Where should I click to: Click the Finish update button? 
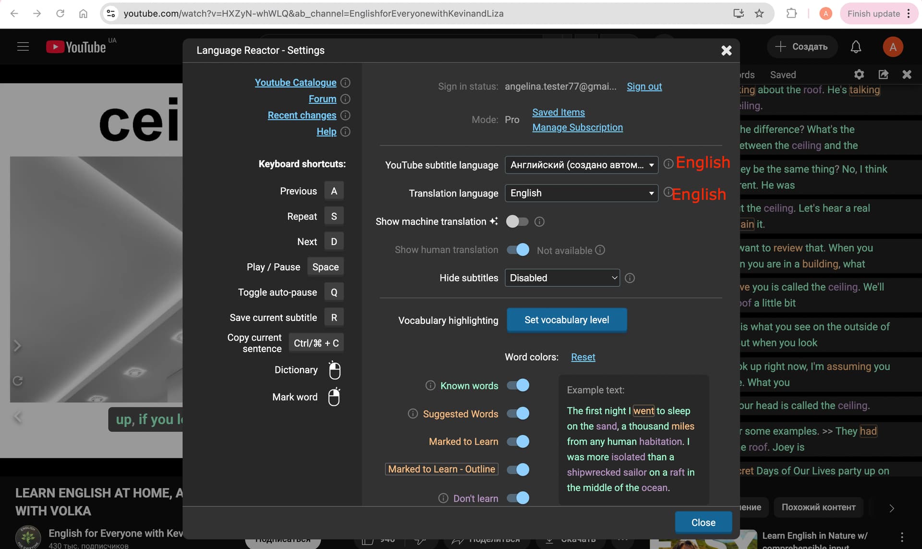873,13
